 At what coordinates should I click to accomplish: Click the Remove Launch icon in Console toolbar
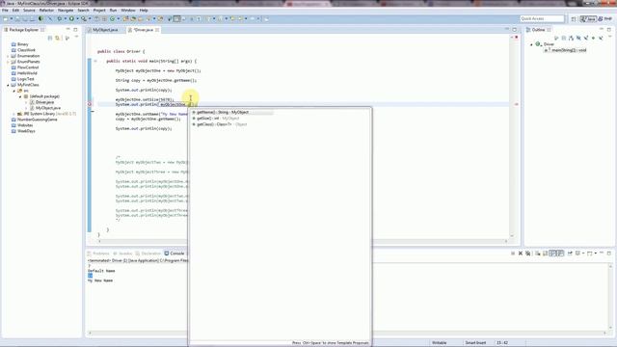coord(521,254)
